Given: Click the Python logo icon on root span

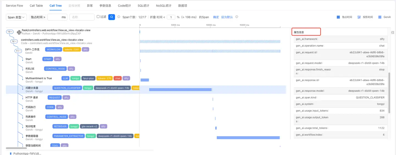Looking at the screenshot, I should pos(19,32).
